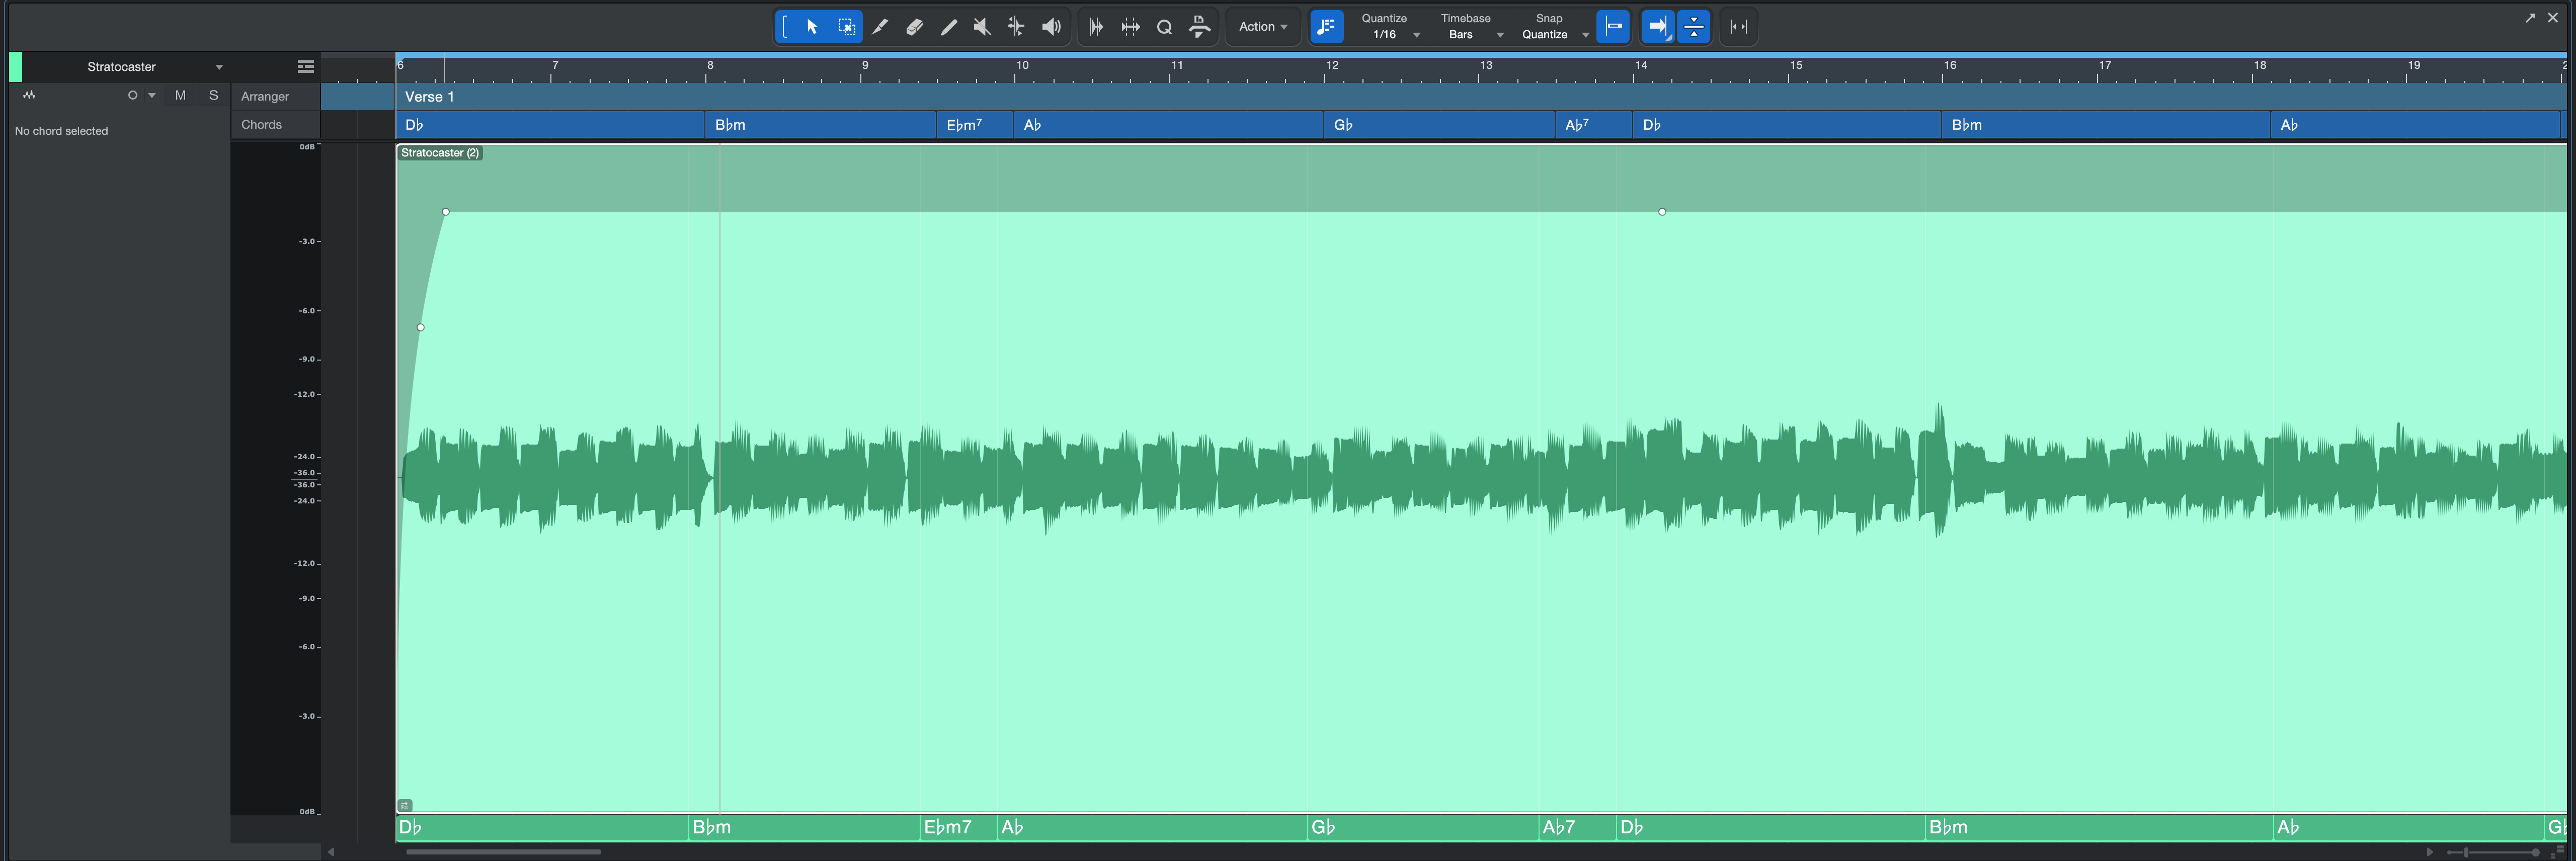Click the fade-in end handle at clip top

pos(446,212)
